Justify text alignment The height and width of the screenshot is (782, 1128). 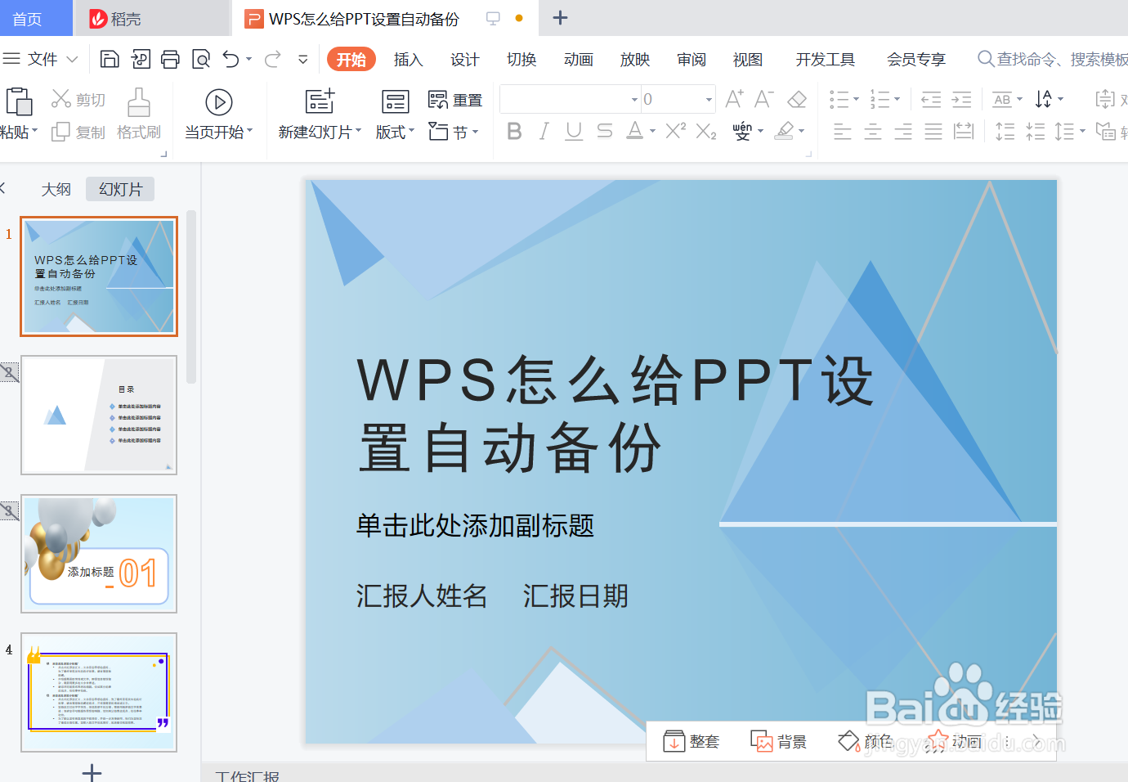point(933,131)
